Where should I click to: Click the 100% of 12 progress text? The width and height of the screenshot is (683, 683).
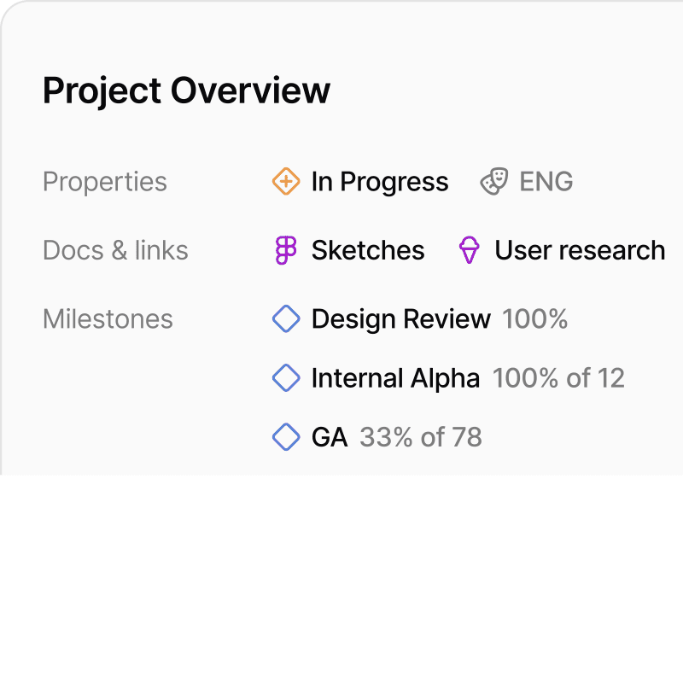[558, 378]
